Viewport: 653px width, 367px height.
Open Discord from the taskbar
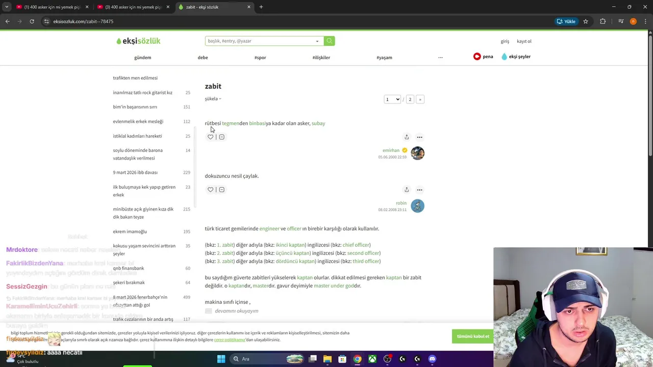[x=432, y=359]
